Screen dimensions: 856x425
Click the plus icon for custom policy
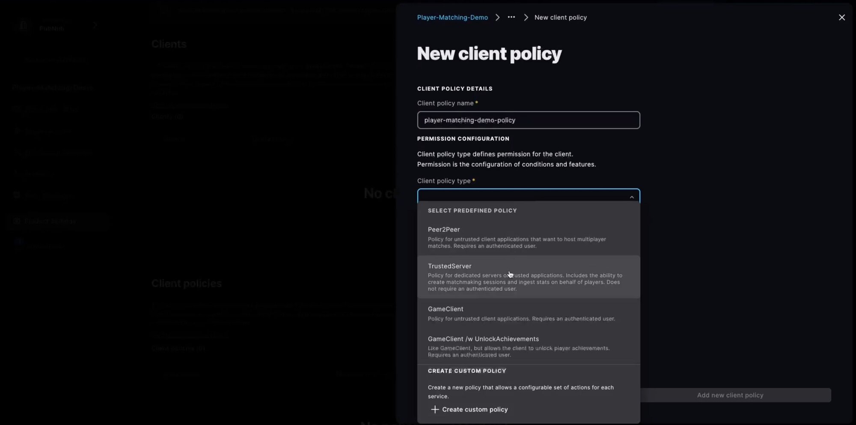click(x=434, y=410)
